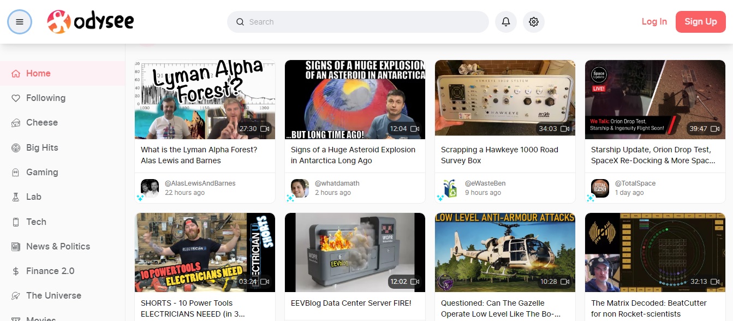Play the 10 Powertools Electricians thumbnail
Screen dimensions: 733x321
(x=205, y=252)
